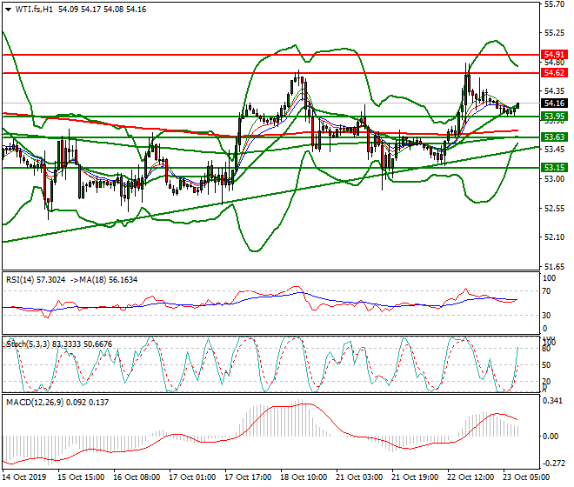Select the WTI.fs,H1 chart title text

(34, 10)
